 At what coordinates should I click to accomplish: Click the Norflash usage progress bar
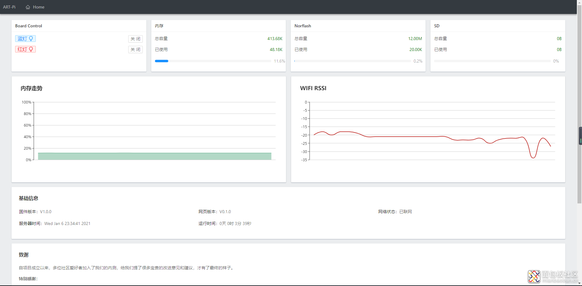coord(353,61)
